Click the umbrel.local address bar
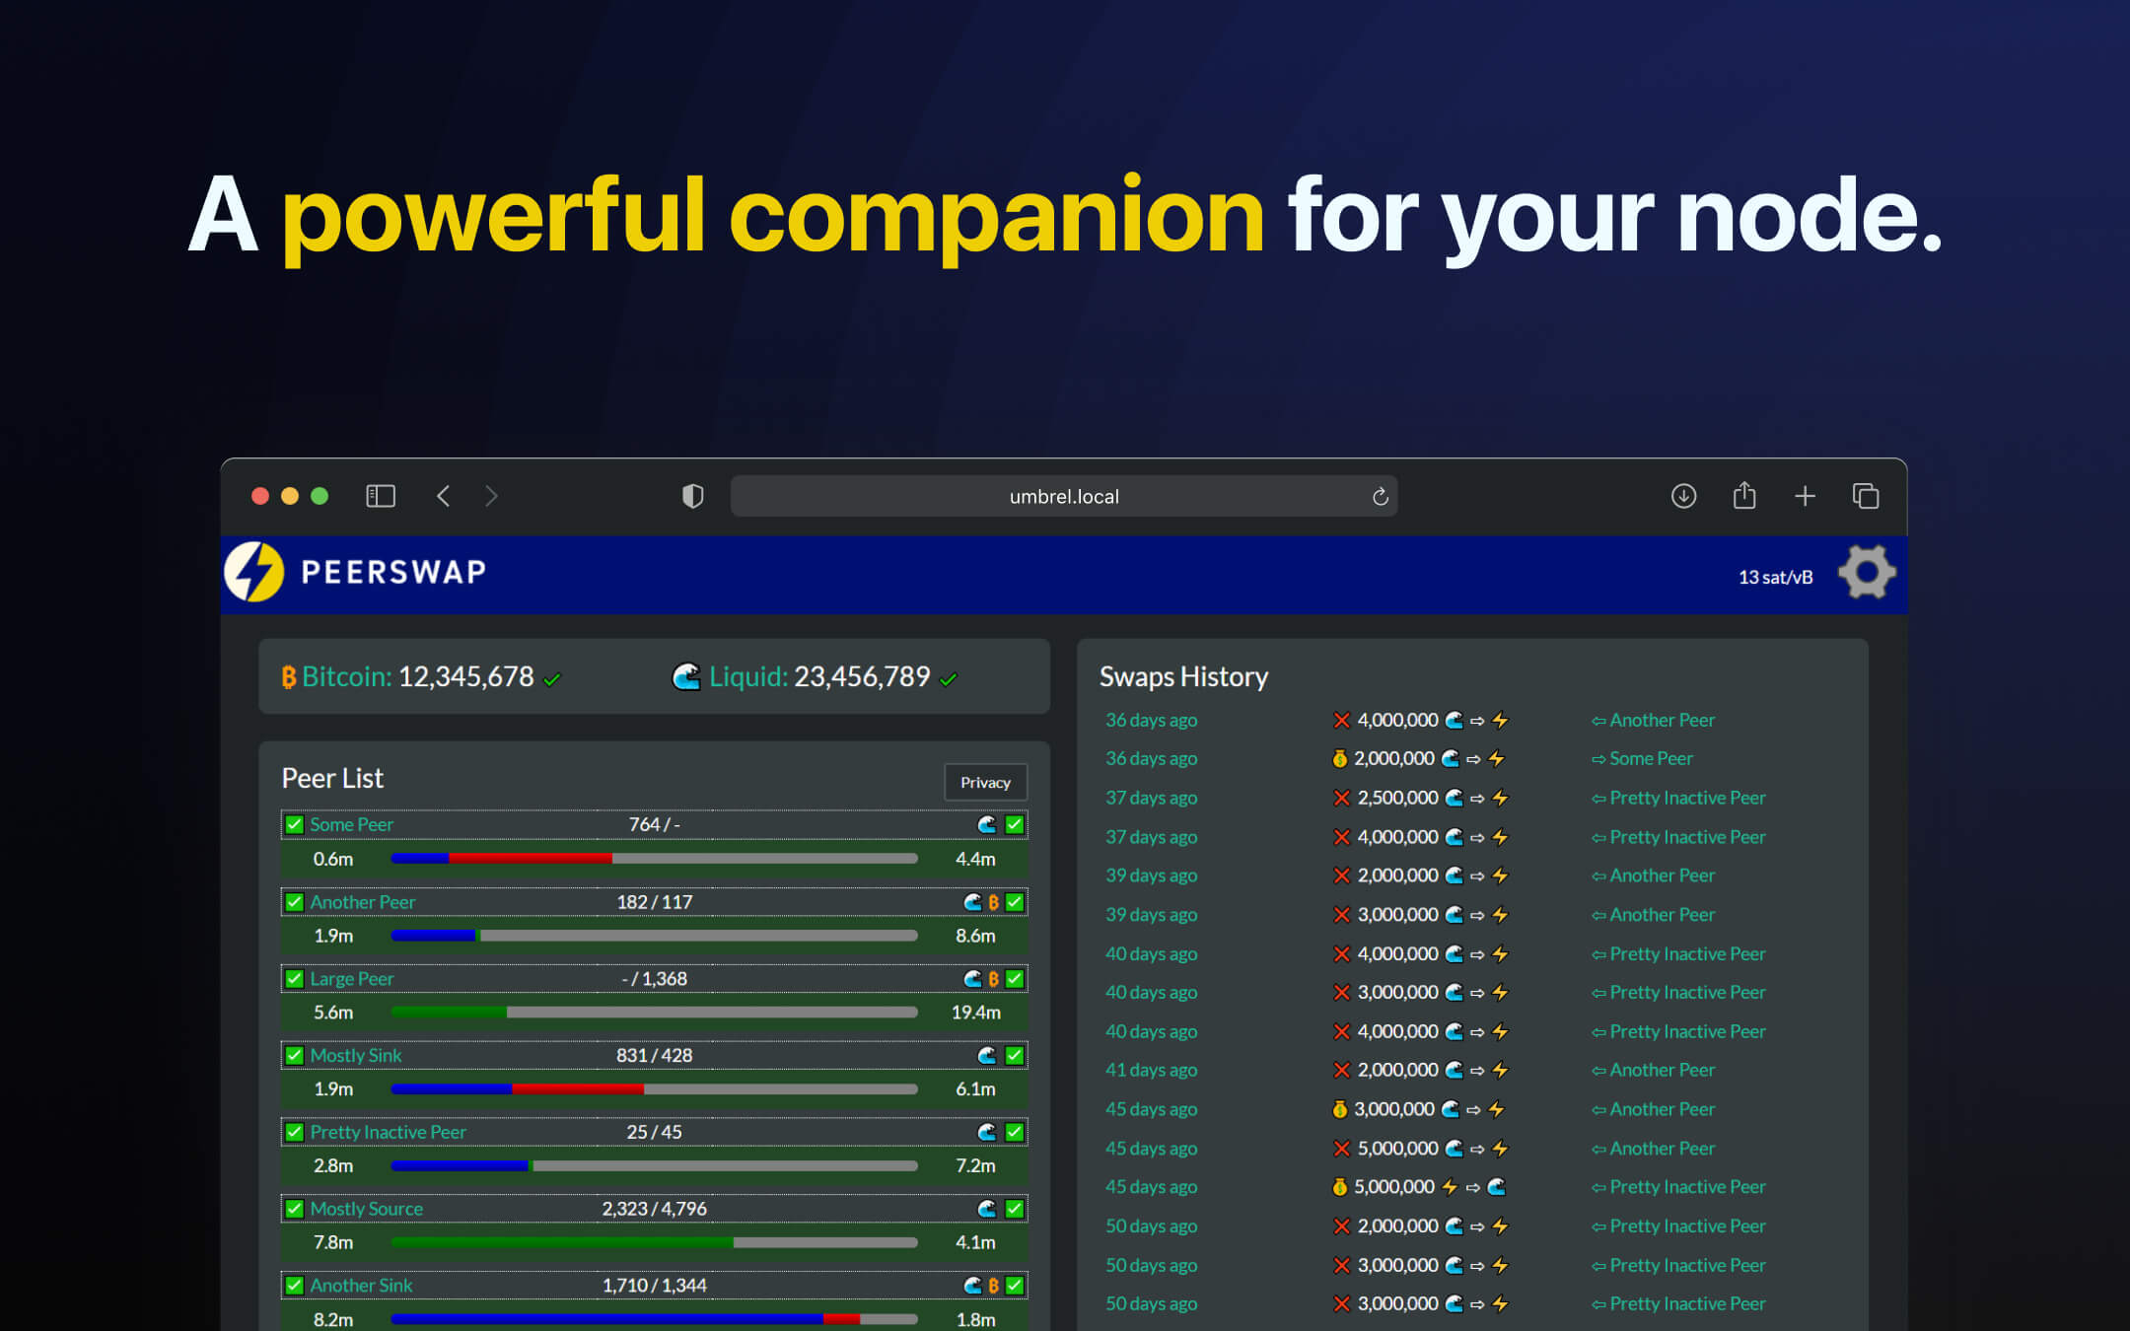 pyautogui.click(x=1063, y=496)
